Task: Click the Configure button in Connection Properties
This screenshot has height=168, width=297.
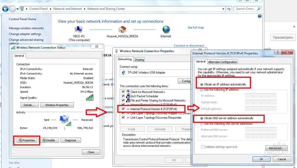Action: [185, 81]
